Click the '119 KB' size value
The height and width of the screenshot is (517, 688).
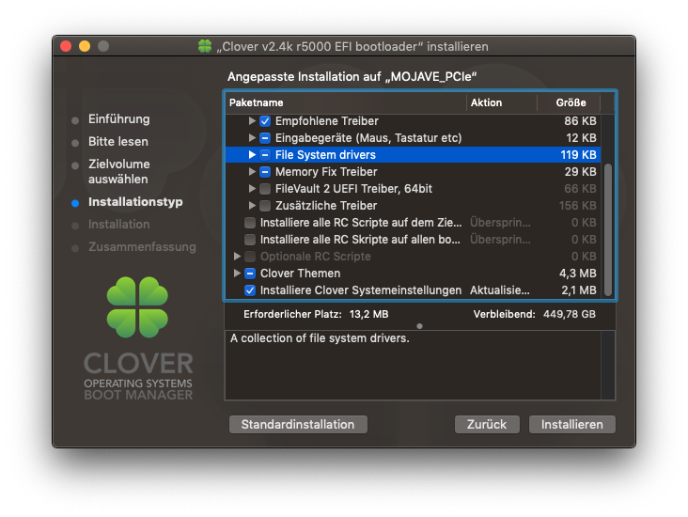click(578, 155)
